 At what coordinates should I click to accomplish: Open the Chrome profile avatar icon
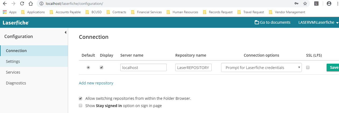click(x=329, y=4)
